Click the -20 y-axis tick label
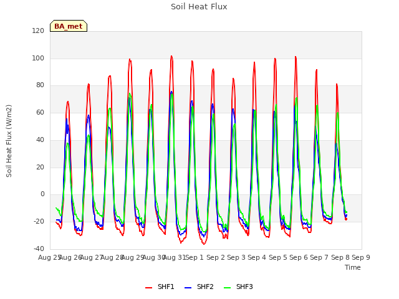This screenshot has height=299, width=399. click(x=39, y=222)
